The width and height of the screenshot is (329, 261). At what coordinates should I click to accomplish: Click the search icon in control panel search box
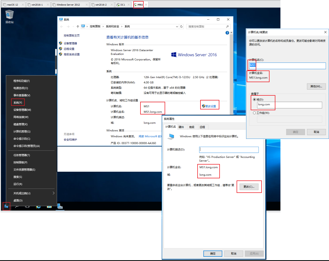(227, 26)
